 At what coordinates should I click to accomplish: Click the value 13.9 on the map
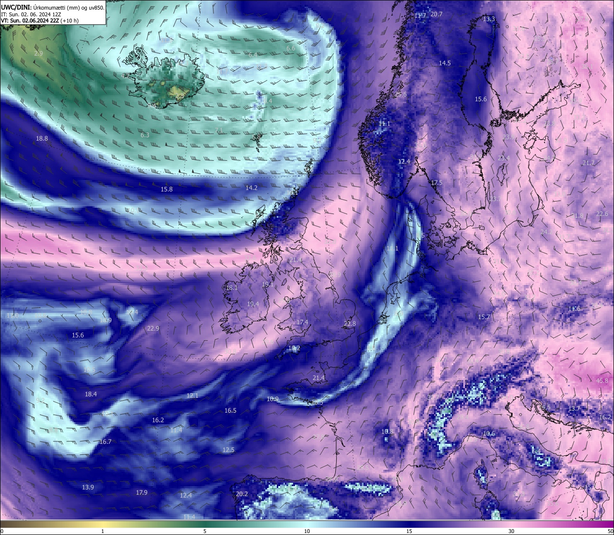pyautogui.click(x=88, y=487)
